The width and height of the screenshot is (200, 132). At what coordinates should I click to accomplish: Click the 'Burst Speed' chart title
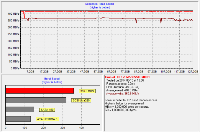(52, 79)
